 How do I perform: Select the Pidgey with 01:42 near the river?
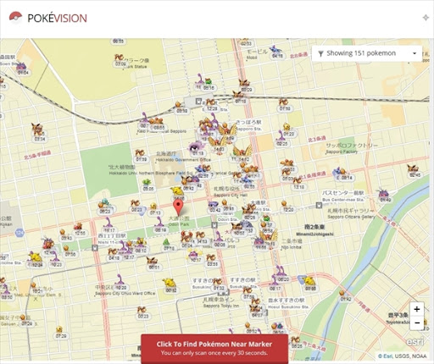(x=344, y=295)
